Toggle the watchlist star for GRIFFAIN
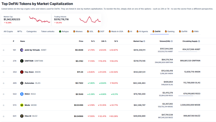 pyautogui.click(x=4, y=61)
